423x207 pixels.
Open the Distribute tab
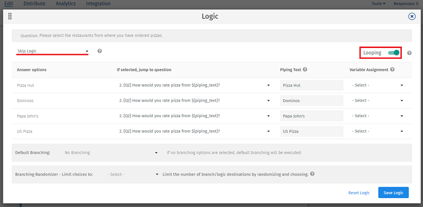[34, 4]
